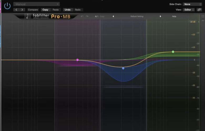The width and height of the screenshot is (205, 131).
Task: Toggle the link chain icon
Action: 199,10
